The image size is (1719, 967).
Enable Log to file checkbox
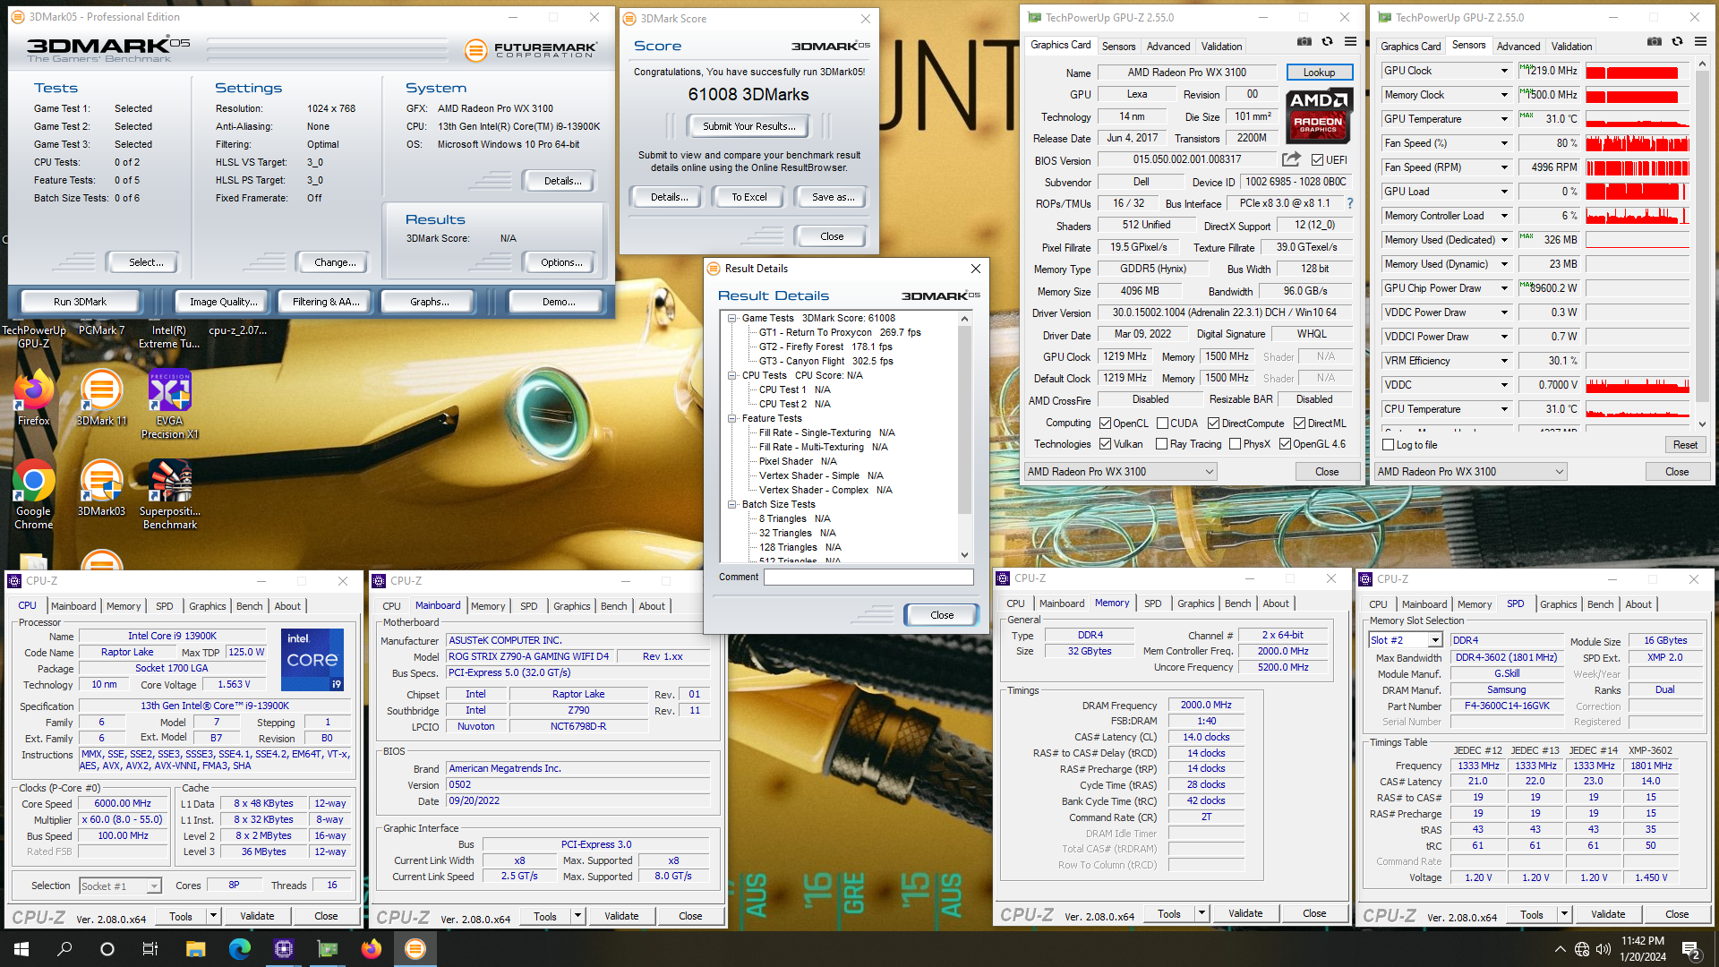click(x=1389, y=445)
